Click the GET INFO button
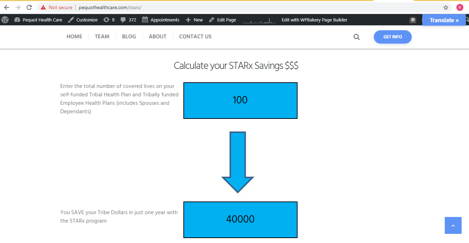Image resolution: width=469 pixels, height=243 pixels. 393,37
